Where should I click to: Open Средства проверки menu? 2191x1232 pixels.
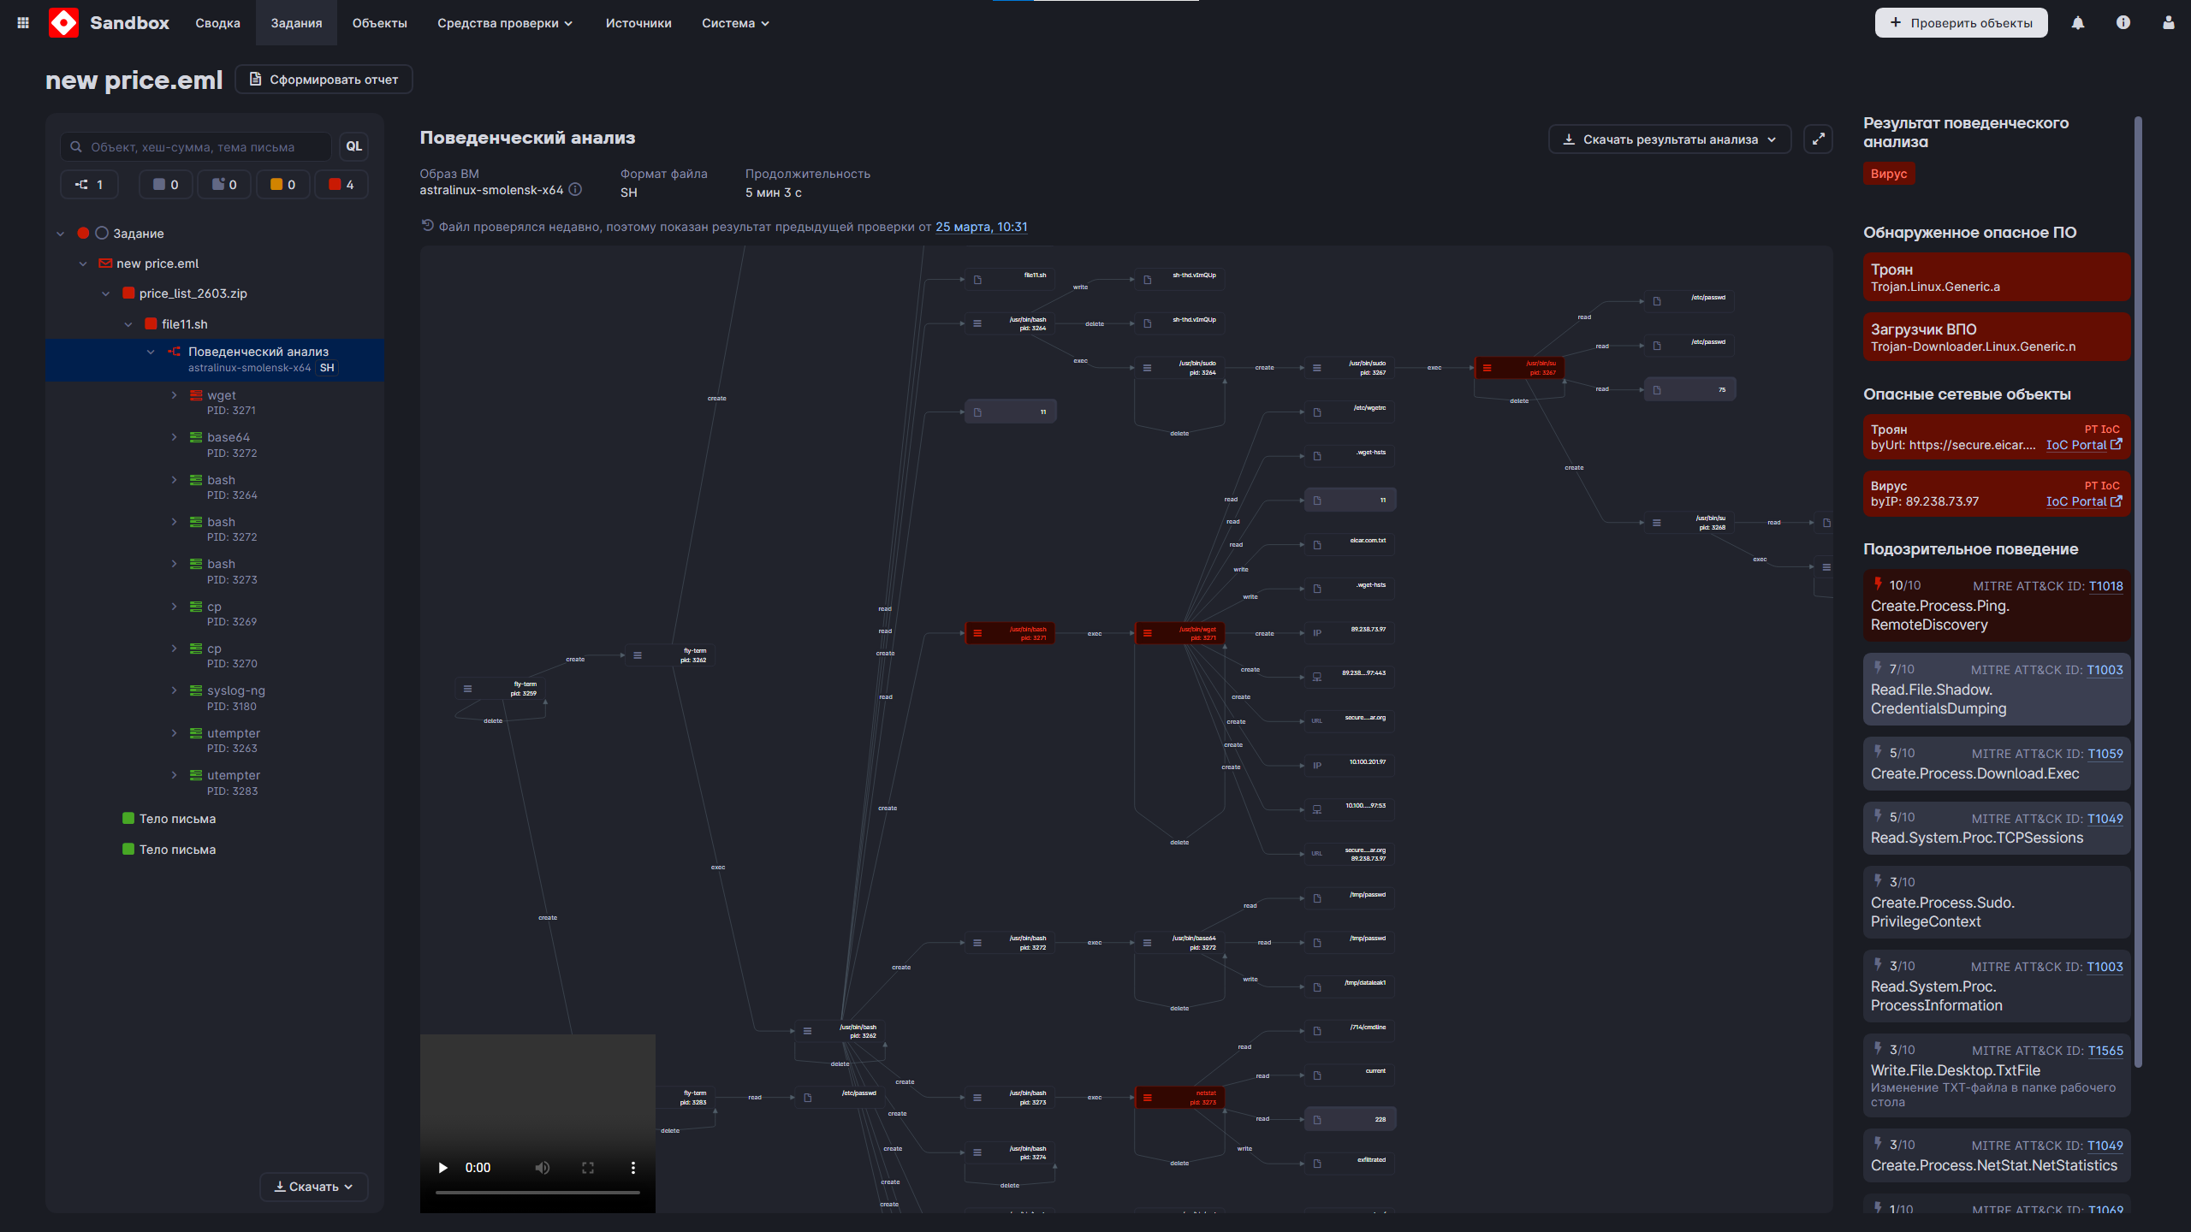point(505,23)
